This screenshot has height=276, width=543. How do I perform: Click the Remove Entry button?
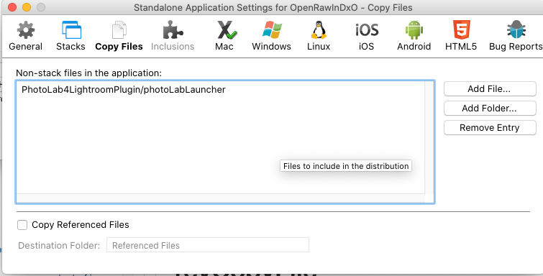tap(490, 128)
